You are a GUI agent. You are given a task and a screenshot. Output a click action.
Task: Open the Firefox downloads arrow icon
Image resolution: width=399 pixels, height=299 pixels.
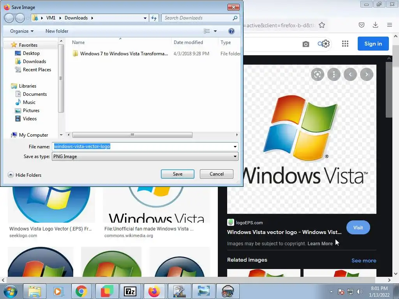click(375, 25)
